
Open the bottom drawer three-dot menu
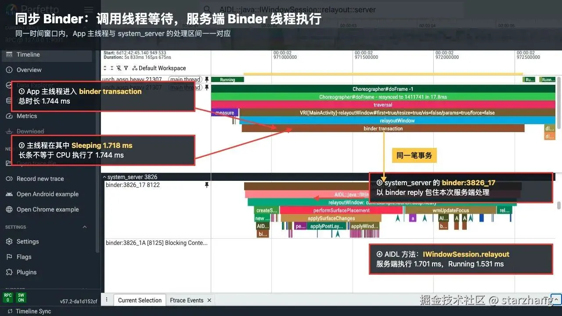click(106, 300)
